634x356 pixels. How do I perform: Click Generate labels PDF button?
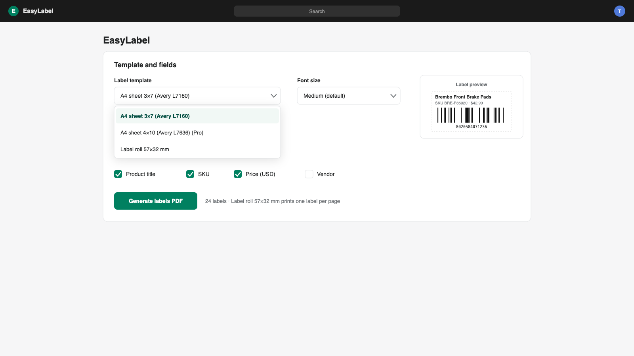(156, 201)
